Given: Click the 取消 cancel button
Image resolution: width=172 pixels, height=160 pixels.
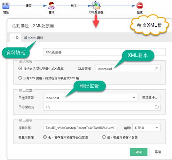Looking at the screenshot, I should pyautogui.click(x=158, y=152).
